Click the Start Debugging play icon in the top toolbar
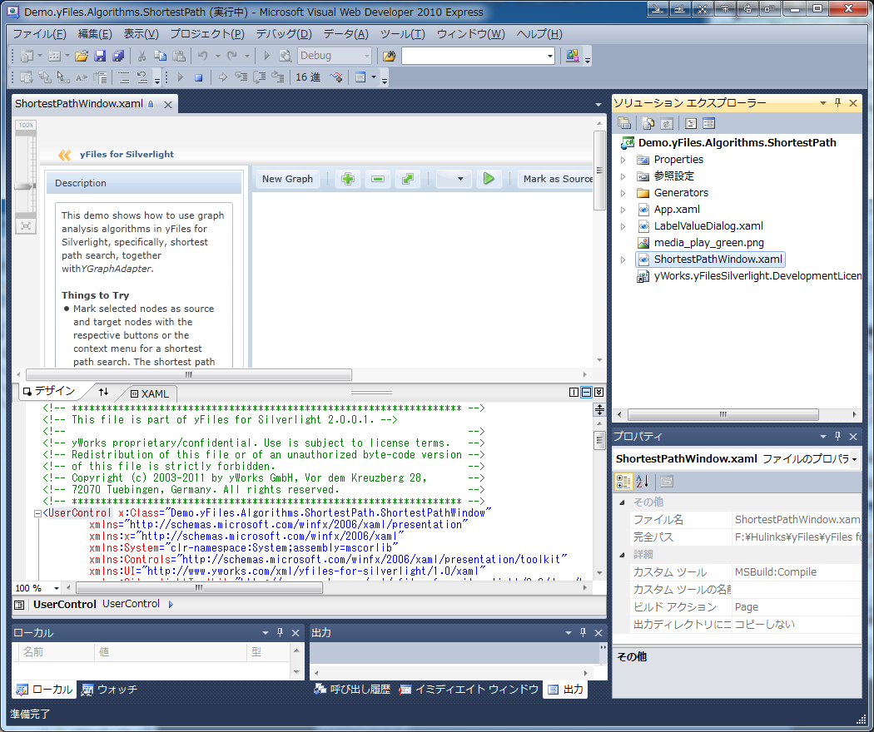 point(266,56)
